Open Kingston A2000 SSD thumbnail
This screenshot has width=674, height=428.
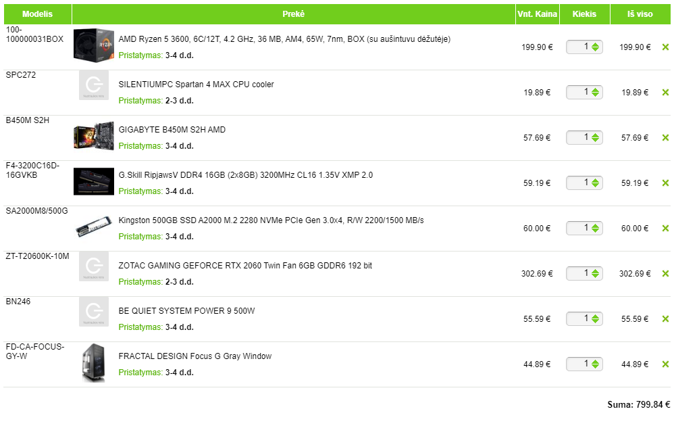(x=94, y=227)
